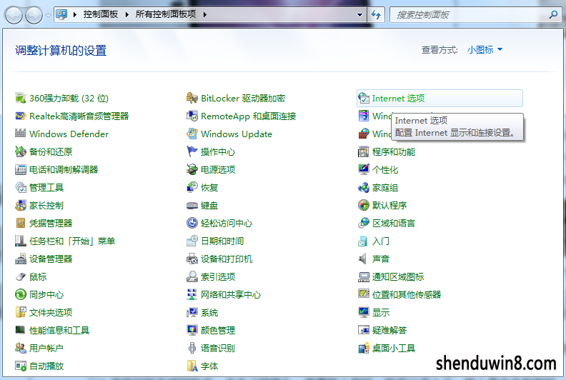This screenshot has width=566, height=380.
Task: Click control panel icon in address bar
Action: coord(61,14)
